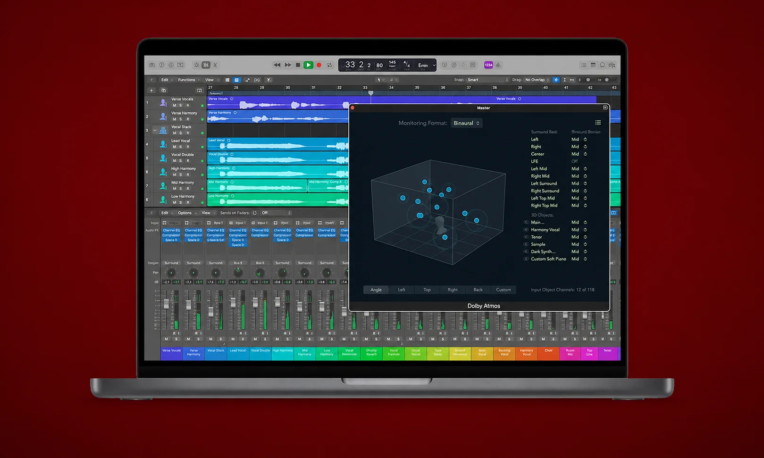
Task: Click the Low Harmony track icon
Action: pos(163,199)
